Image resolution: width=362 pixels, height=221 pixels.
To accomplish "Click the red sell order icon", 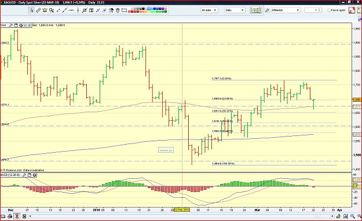I will [352, 10].
